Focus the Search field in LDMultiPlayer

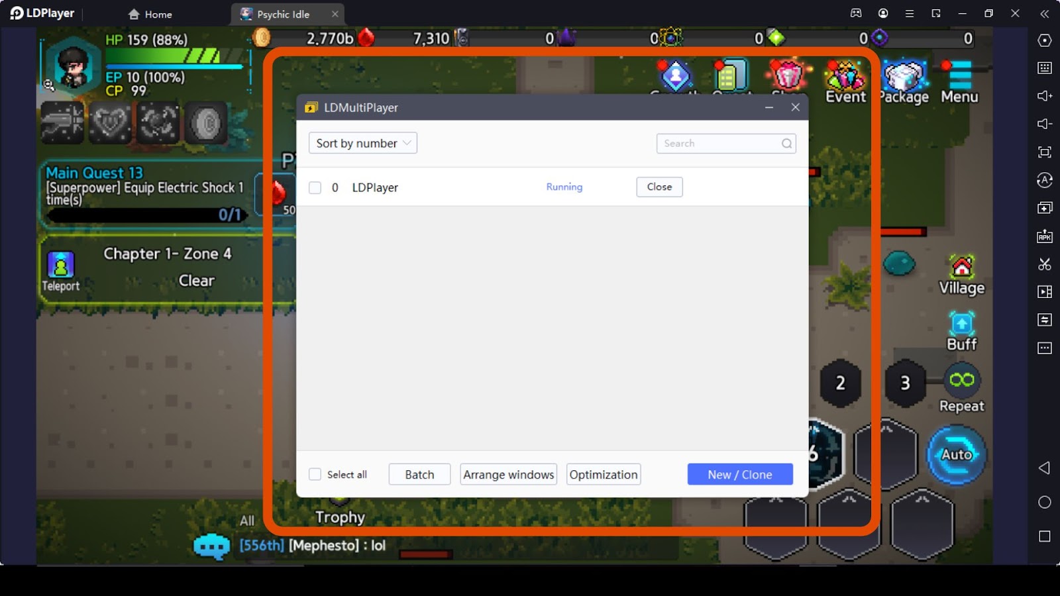pos(726,143)
